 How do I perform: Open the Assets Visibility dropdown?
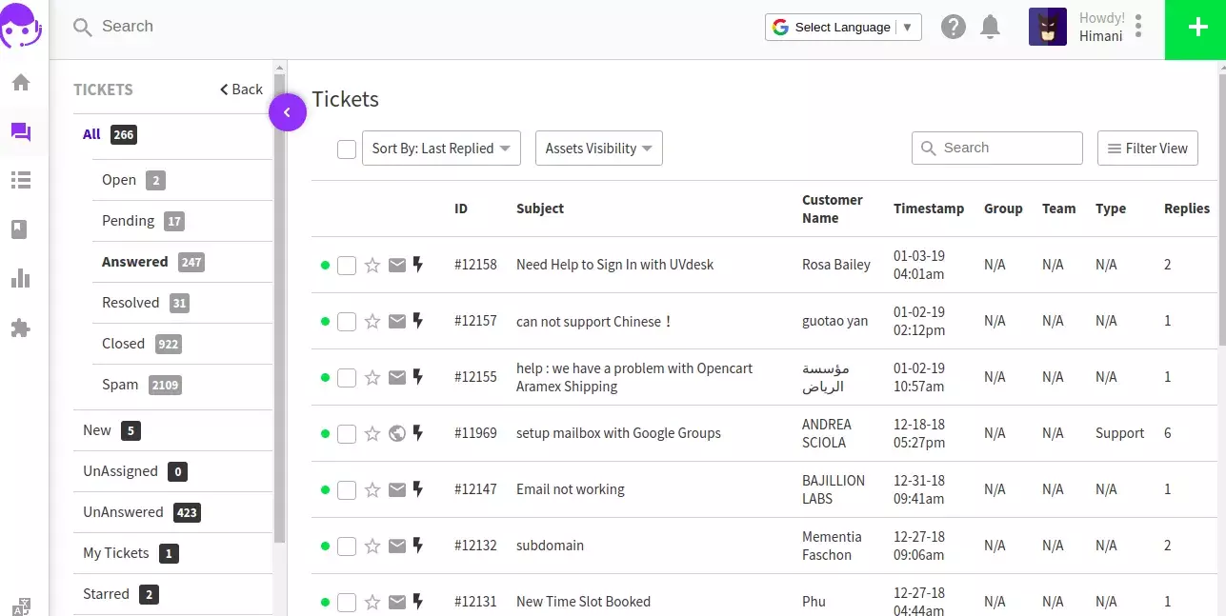(x=598, y=148)
